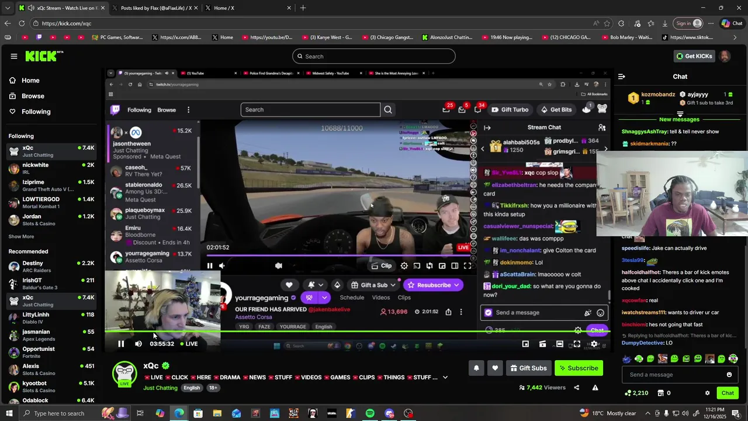The height and width of the screenshot is (421, 748).
Task: Open Following in Kick sidebar
Action: click(36, 112)
